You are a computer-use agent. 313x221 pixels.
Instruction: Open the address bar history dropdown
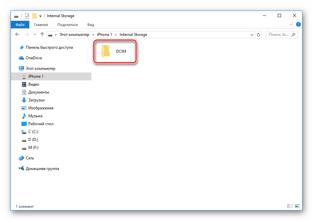pos(252,35)
